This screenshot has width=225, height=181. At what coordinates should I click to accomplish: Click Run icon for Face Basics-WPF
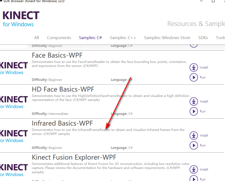click(194, 77)
